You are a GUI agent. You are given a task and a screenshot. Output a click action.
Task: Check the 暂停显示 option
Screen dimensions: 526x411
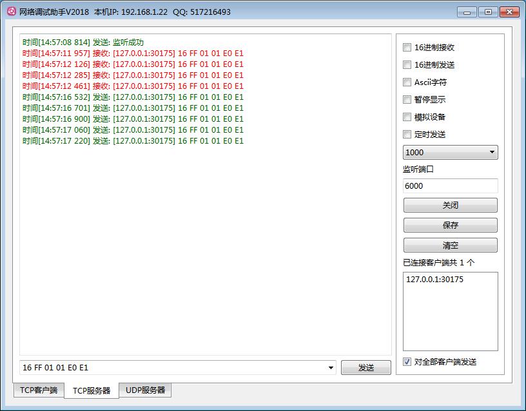(407, 99)
